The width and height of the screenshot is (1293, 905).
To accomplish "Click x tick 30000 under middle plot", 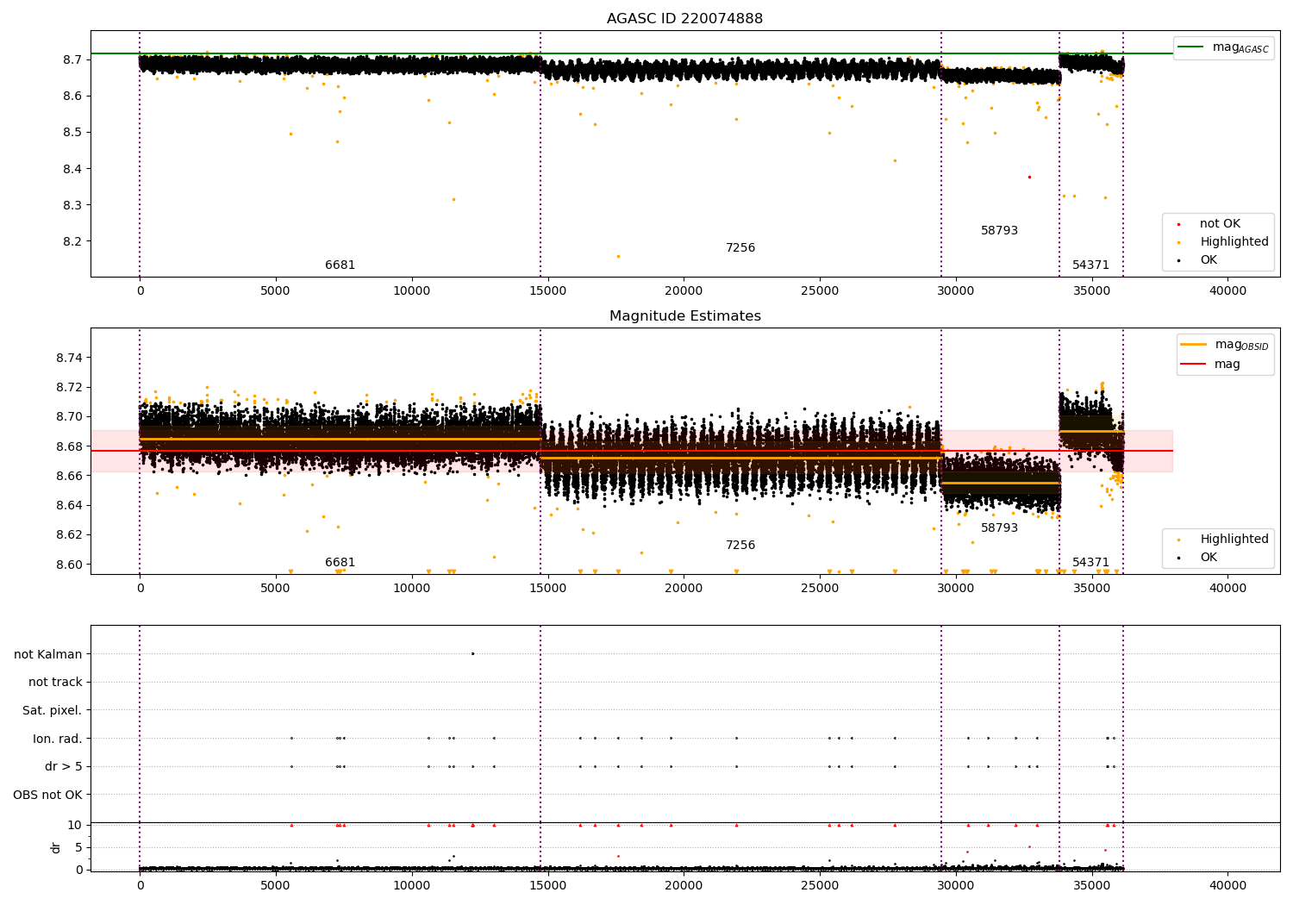I will pos(955,589).
